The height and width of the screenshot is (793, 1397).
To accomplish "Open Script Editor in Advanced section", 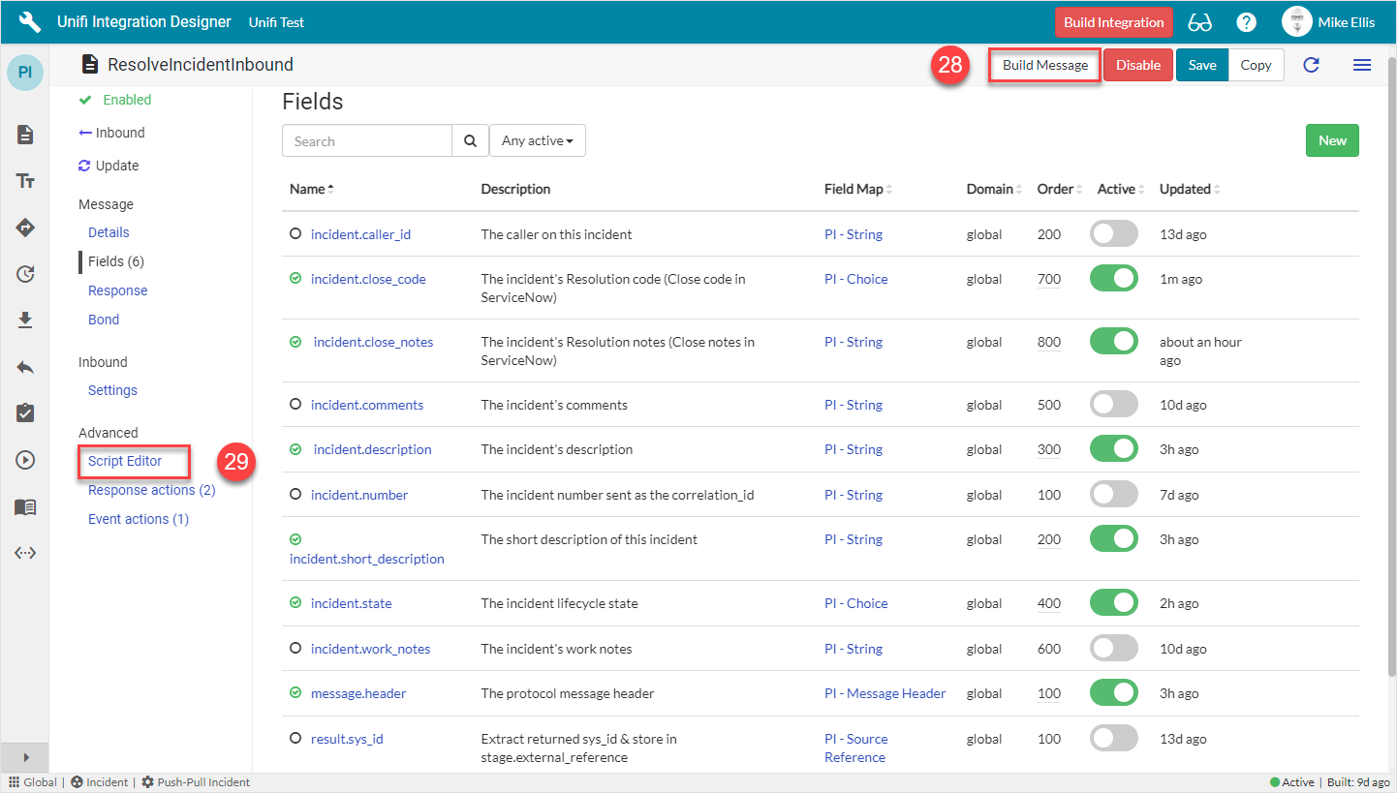I will (125, 461).
